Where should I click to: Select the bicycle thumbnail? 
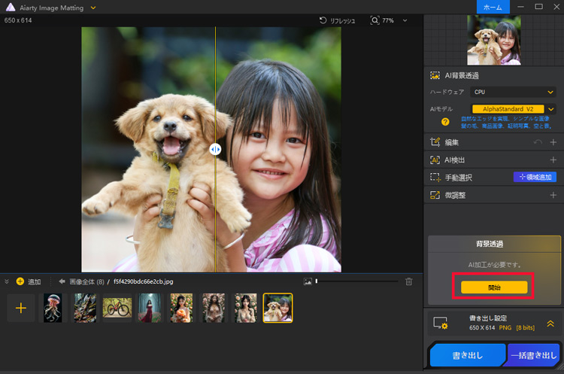(117, 308)
